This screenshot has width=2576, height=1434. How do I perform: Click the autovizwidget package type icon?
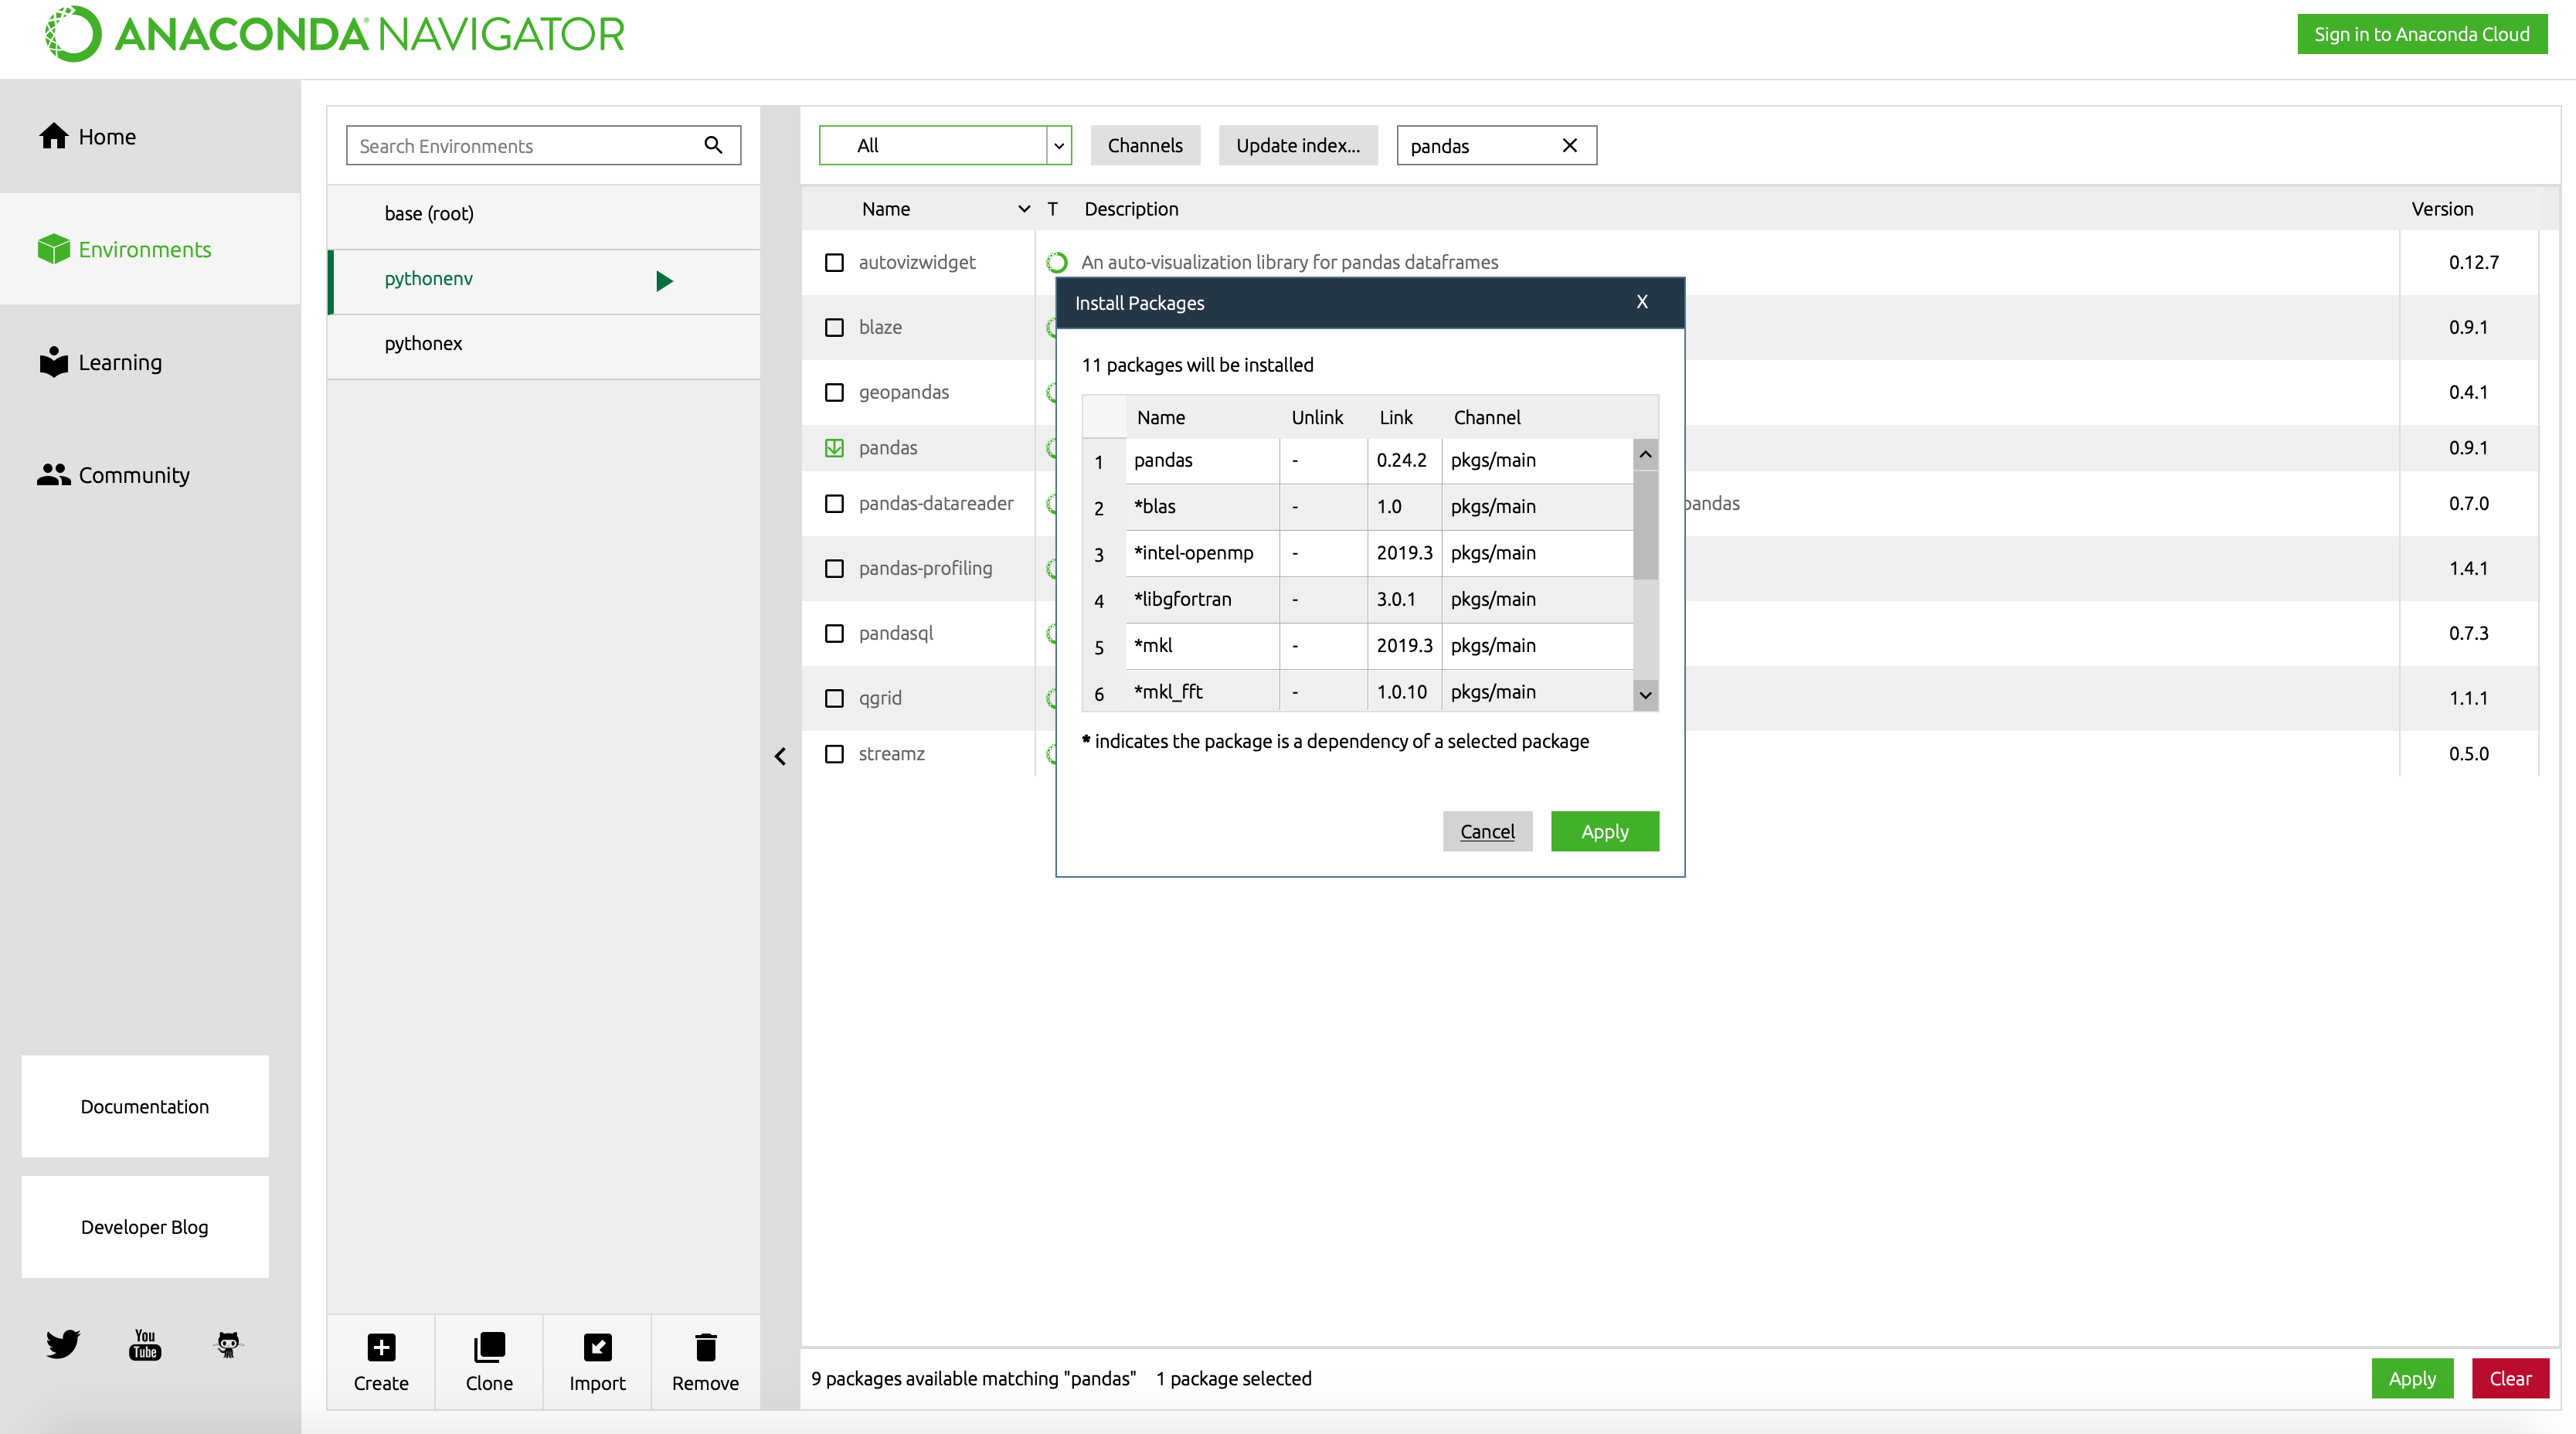(1056, 262)
